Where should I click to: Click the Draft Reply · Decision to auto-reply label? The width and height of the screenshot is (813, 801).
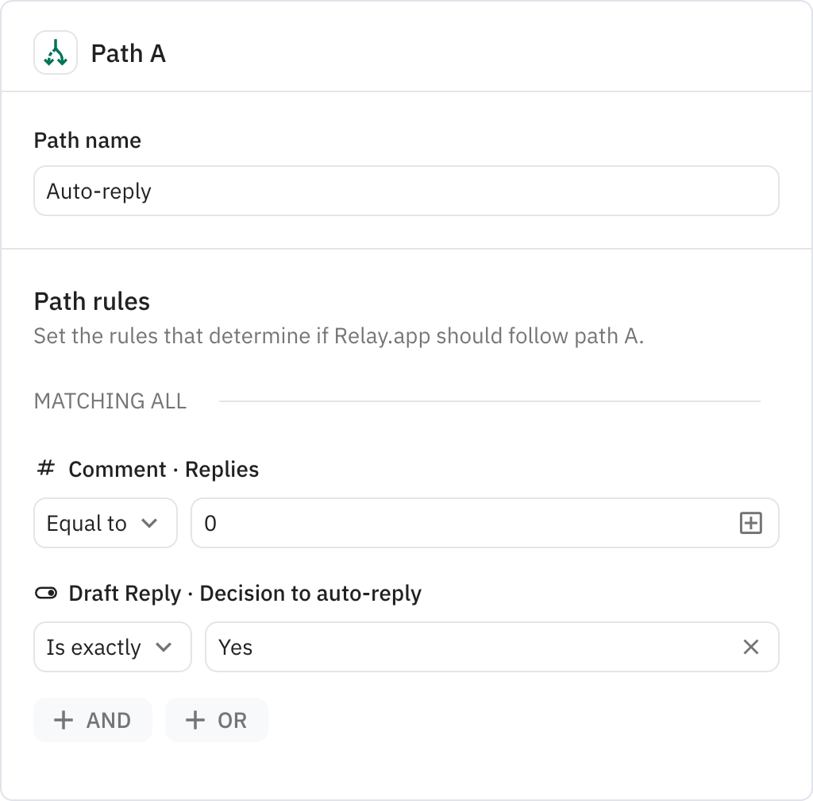246,592
